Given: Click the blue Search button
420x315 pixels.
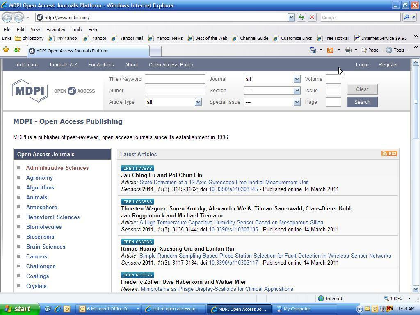Looking at the screenshot, I should pos(362,102).
